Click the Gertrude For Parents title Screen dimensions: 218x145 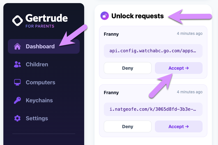coord(47,21)
